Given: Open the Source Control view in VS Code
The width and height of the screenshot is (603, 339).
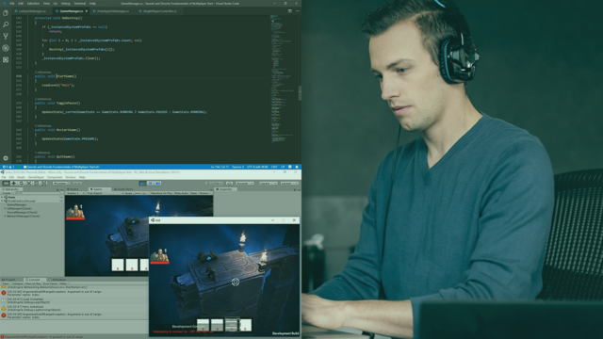Looking at the screenshot, I should [6, 36].
